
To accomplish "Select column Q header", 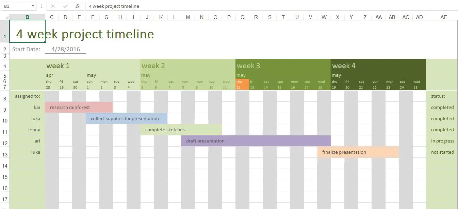I will tap(242, 17).
